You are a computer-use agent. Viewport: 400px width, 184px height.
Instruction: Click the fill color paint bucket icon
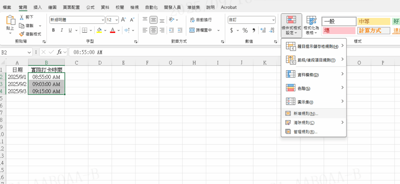[x=99, y=30]
